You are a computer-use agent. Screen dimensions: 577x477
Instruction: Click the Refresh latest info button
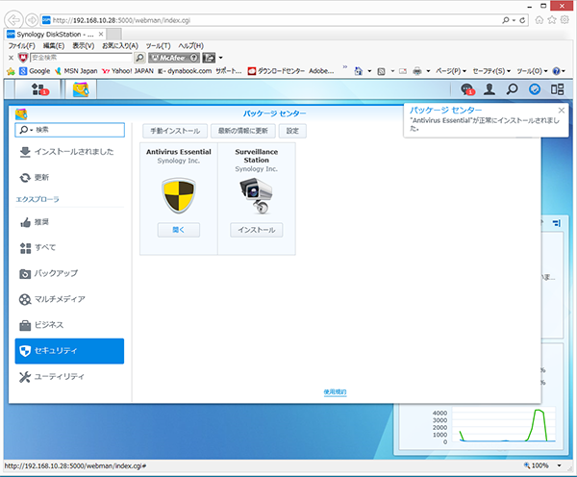coord(243,131)
